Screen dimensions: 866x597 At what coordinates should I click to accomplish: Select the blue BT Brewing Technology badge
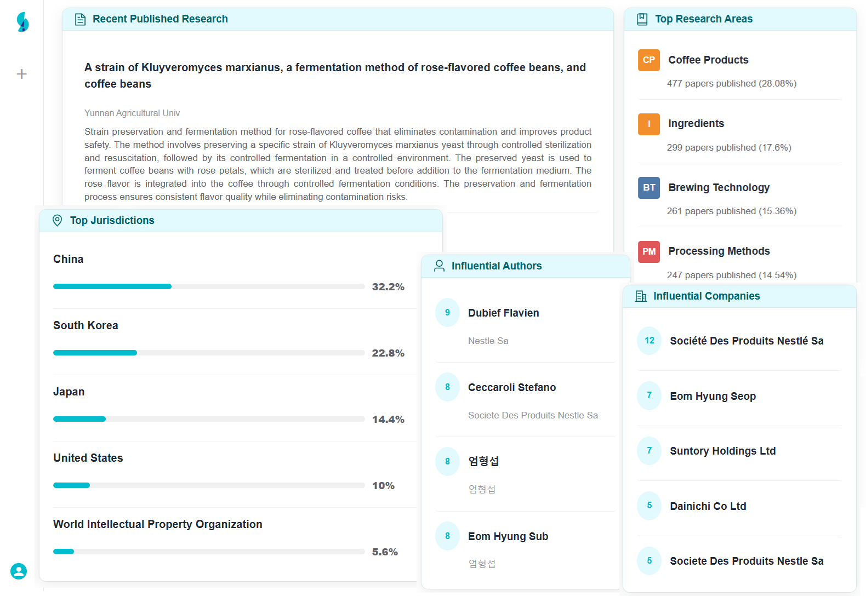[x=648, y=188]
